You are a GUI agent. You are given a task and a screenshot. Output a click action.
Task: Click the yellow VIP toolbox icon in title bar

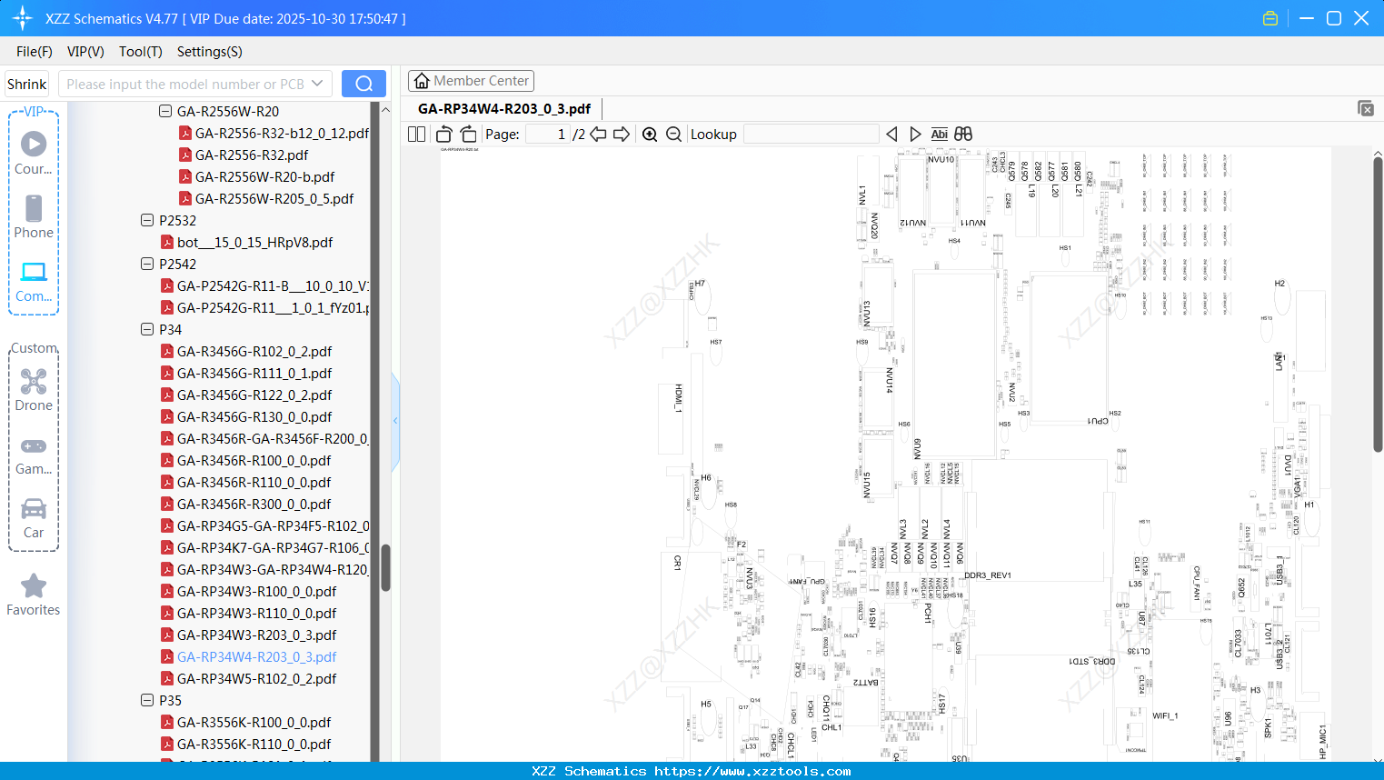click(x=1270, y=18)
